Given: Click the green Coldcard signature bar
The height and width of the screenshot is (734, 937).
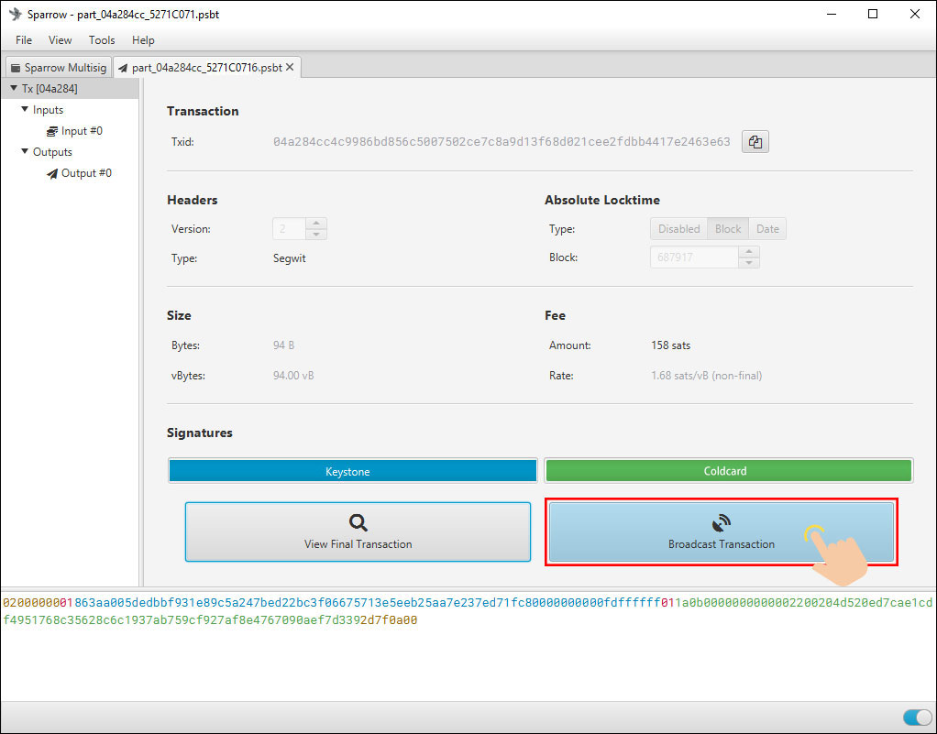Looking at the screenshot, I should click(x=728, y=471).
